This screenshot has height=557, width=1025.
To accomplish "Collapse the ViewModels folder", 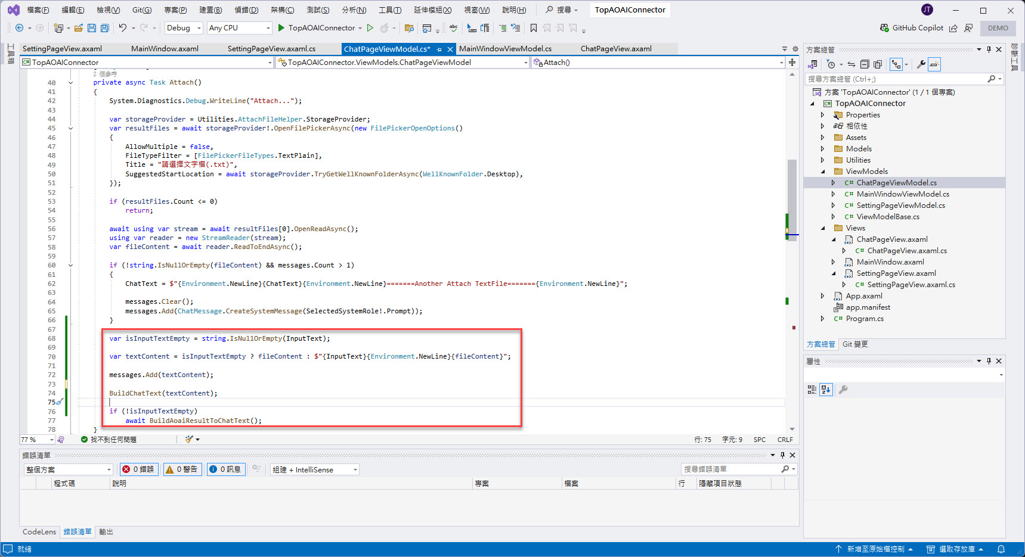I will point(823,172).
